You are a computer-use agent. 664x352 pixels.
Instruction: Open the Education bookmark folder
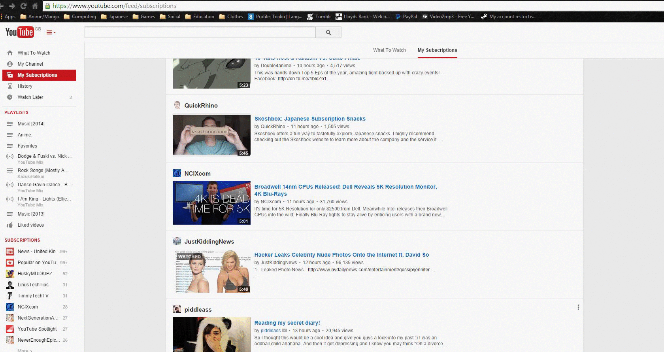coord(200,17)
